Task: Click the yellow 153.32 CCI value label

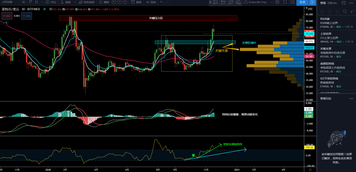Action: pyautogui.click(x=309, y=147)
